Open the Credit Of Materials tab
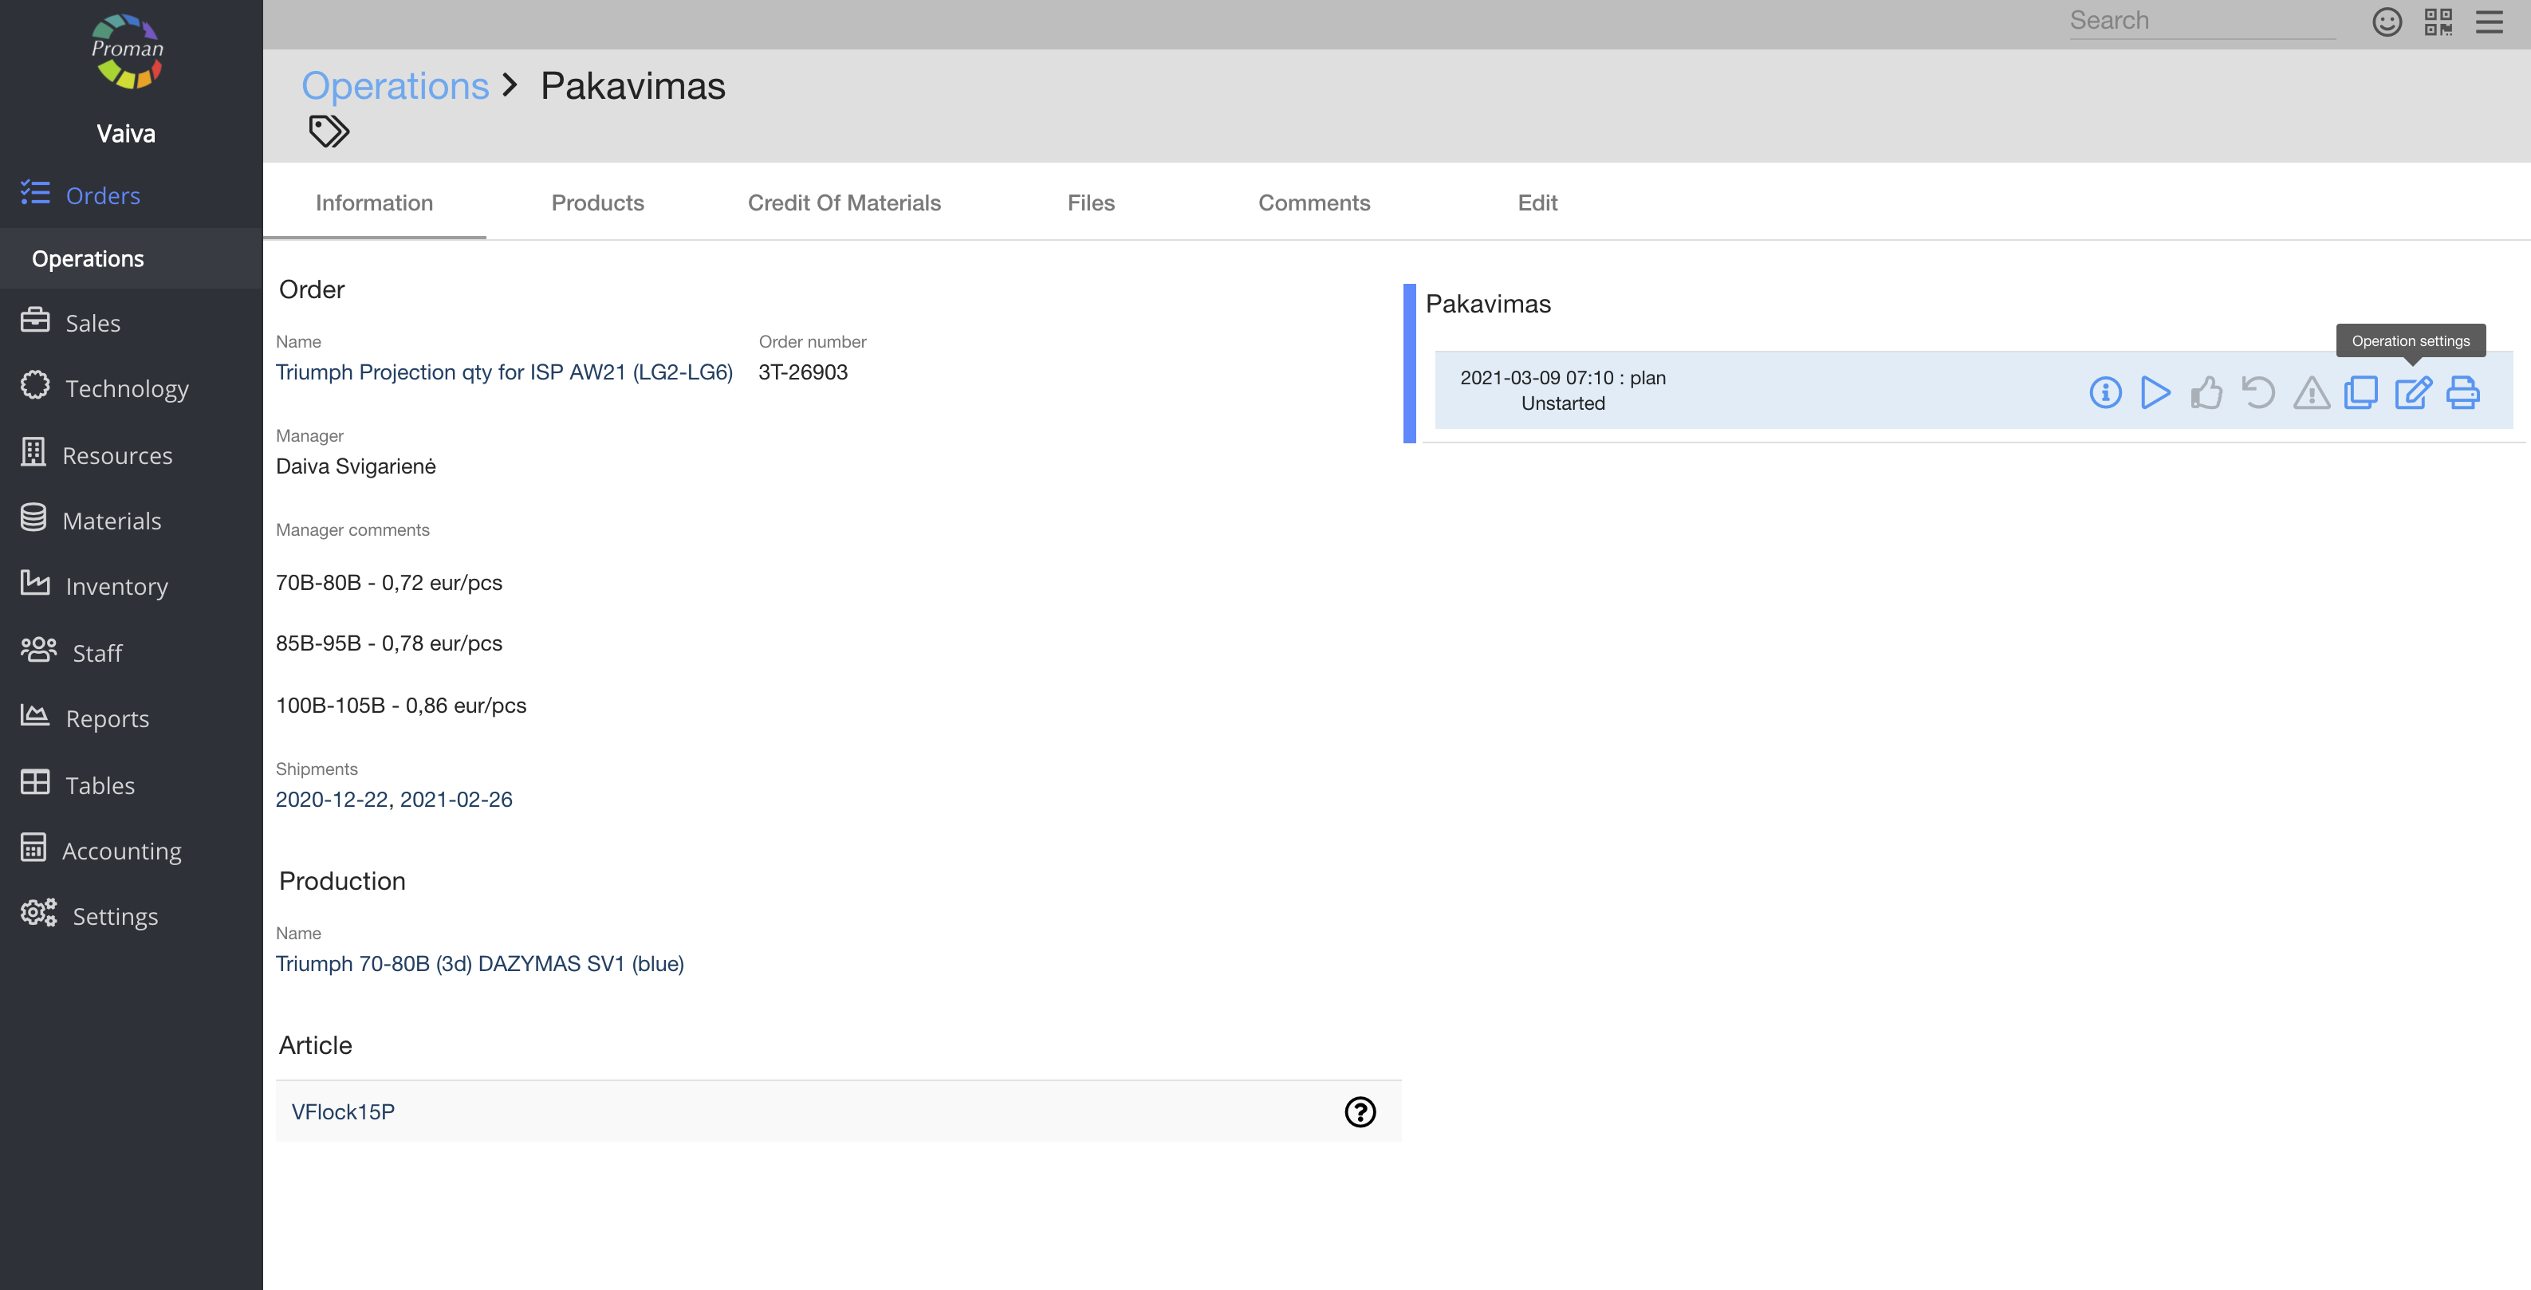The height and width of the screenshot is (1290, 2531). tap(844, 203)
